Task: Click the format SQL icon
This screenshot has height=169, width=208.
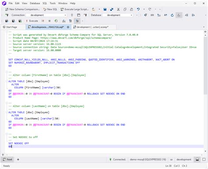Action: pyautogui.click(x=146, y=15)
